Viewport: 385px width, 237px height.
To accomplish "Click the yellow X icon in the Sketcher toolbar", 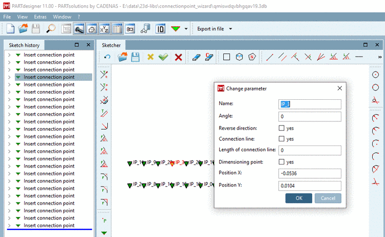I will coord(150,57).
